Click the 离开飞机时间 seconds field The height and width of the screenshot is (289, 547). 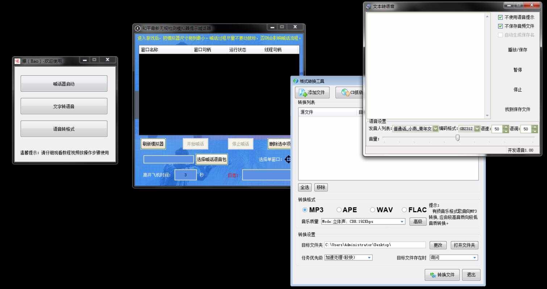[185, 175]
